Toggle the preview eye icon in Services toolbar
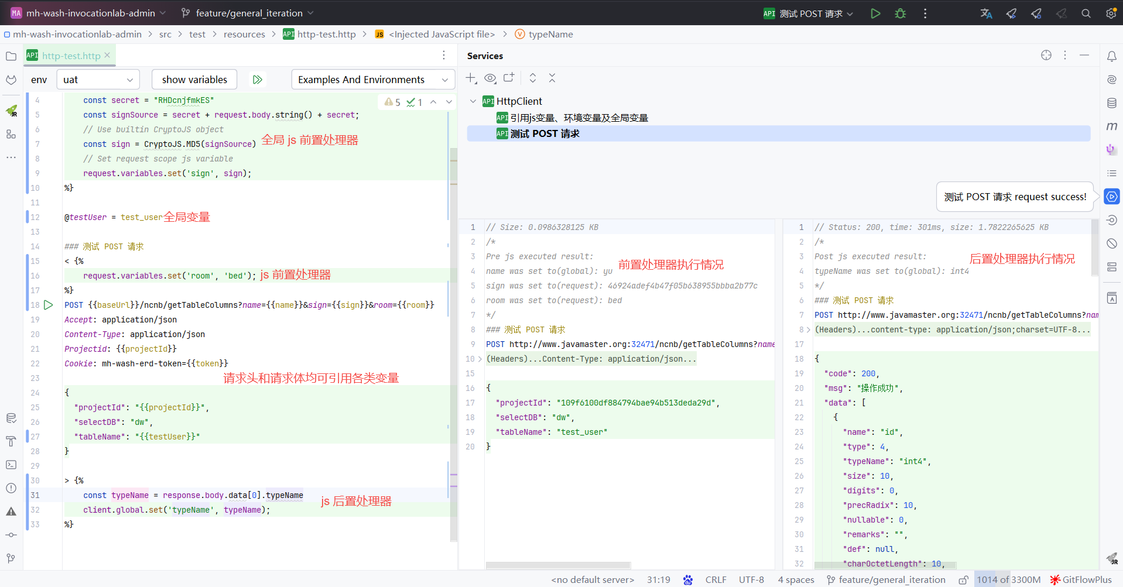 [x=490, y=78]
